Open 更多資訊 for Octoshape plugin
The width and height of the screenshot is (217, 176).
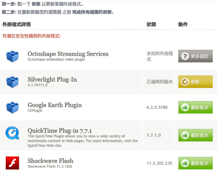(x=195, y=56)
